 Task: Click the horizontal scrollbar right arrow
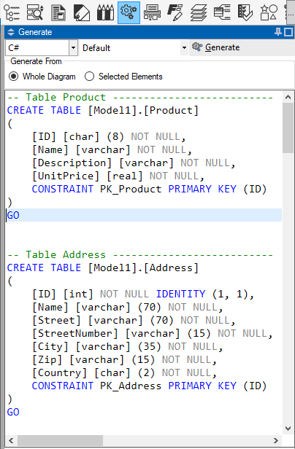[276, 440]
